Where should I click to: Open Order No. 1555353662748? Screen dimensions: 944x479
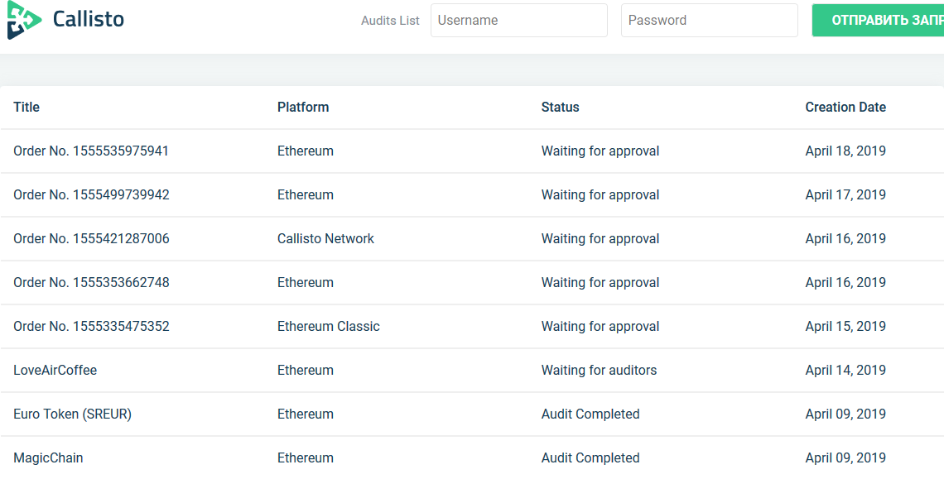[92, 283]
